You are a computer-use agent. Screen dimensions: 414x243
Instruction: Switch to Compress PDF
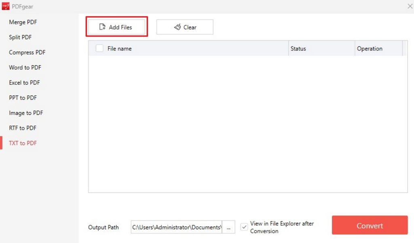pos(27,52)
